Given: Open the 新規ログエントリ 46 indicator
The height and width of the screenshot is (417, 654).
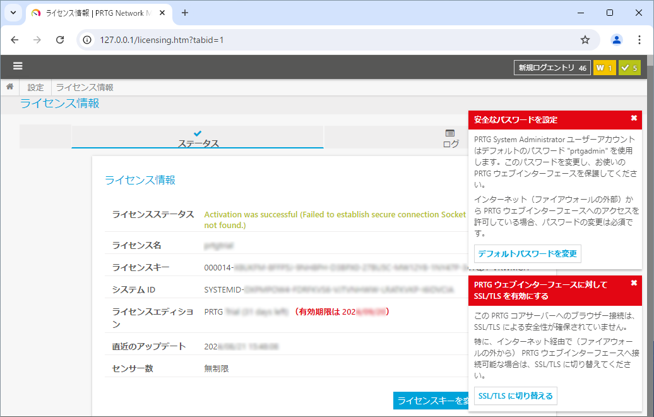Looking at the screenshot, I should point(552,68).
